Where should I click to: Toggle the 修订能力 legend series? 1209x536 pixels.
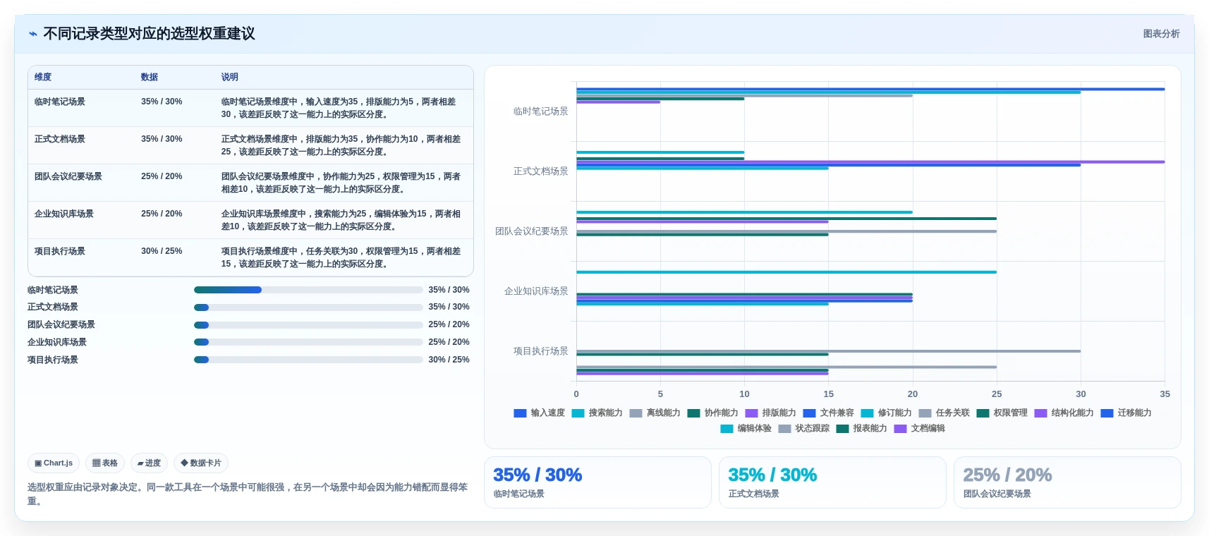pyautogui.click(x=887, y=413)
